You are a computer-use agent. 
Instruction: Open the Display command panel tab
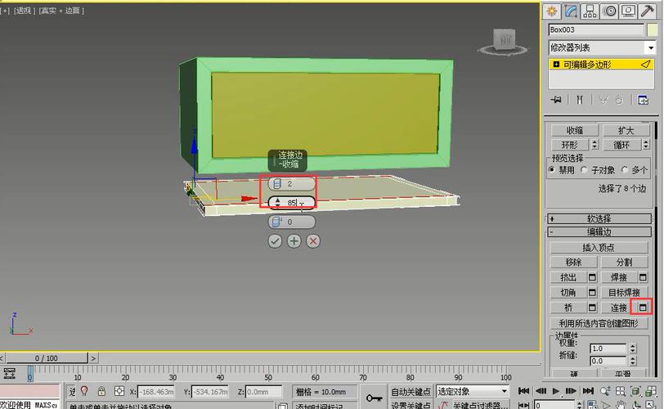coord(628,11)
